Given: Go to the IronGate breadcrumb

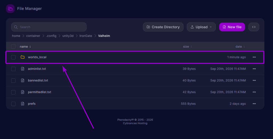Looking at the screenshot, I should click(x=86, y=36).
